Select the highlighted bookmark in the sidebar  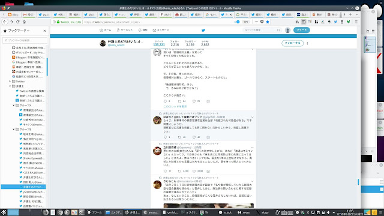coord(23,187)
